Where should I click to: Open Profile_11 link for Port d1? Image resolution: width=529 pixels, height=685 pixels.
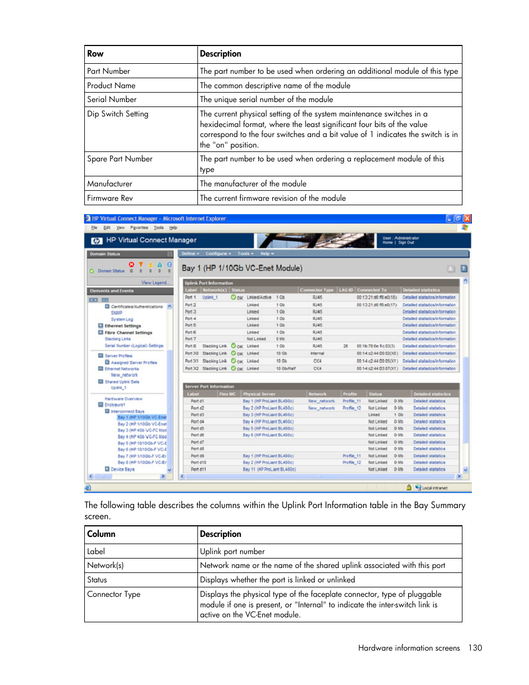[352, 401]
